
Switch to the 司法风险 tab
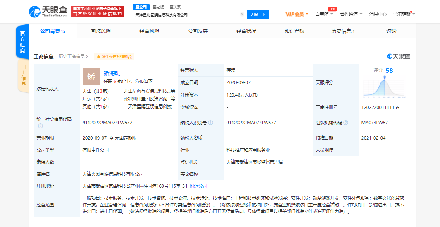101,31
